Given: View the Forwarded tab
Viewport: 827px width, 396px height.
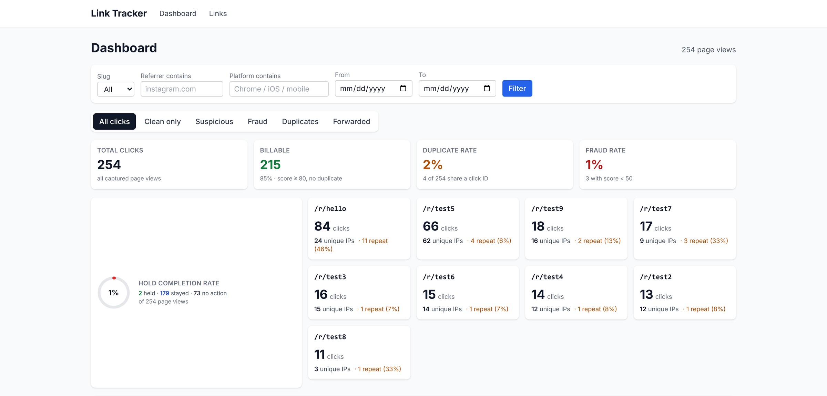Looking at the screenshot, I should pyautogui.click(x=351, y=122).
